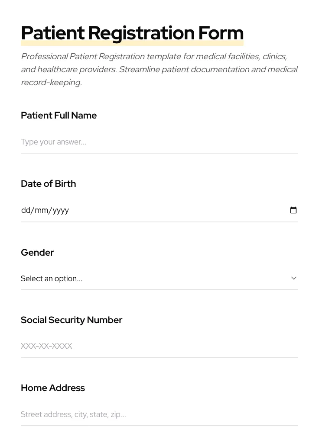Click the form description paragraph text

coord(159,69)
